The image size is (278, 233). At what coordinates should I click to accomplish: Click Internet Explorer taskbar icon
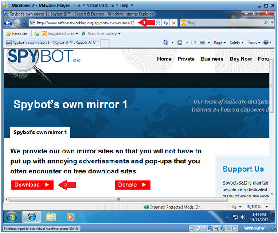click(31, 217)
